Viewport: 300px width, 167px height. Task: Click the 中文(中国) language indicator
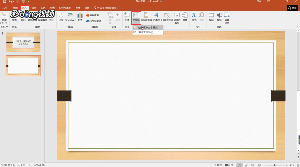[x=39, y=165]
